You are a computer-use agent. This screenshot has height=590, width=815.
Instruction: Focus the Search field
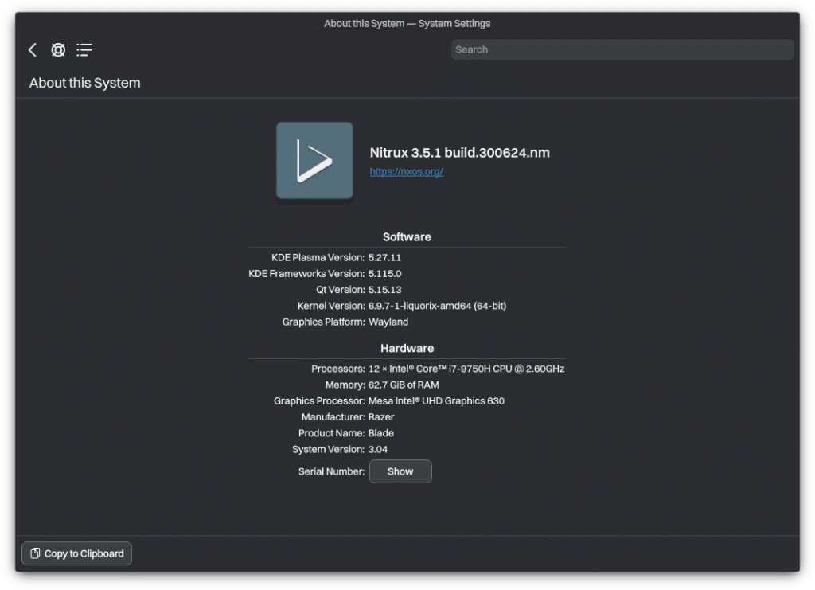point(622,49)
